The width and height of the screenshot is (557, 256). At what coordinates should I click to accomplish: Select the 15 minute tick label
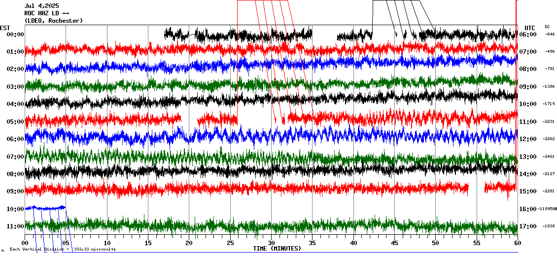[148, 243]
